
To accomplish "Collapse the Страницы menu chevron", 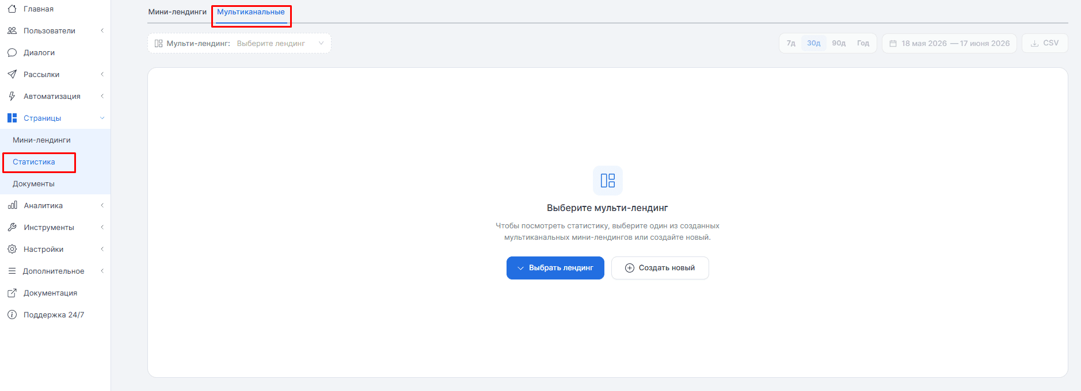I will pyautogui.click(x=102, y=118).
